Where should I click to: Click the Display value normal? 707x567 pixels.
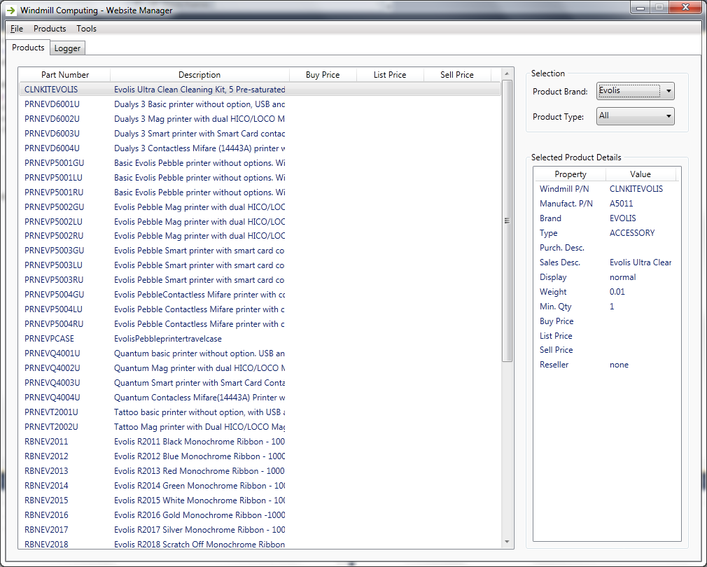point(623,277)
